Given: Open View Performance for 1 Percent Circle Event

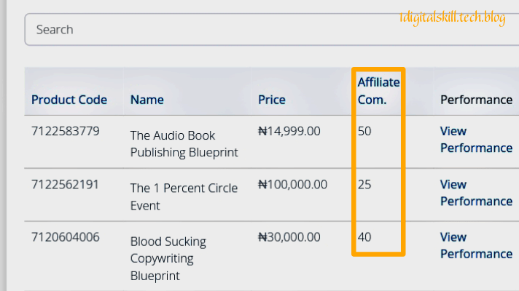Looking at the screenshot, I should pos(476,193).
